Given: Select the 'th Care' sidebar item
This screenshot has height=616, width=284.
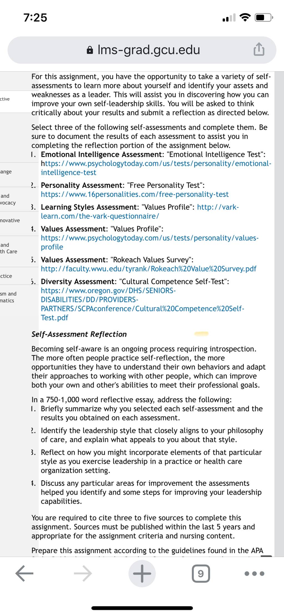Looking at the screenshot, I should (x=9, y=248).
